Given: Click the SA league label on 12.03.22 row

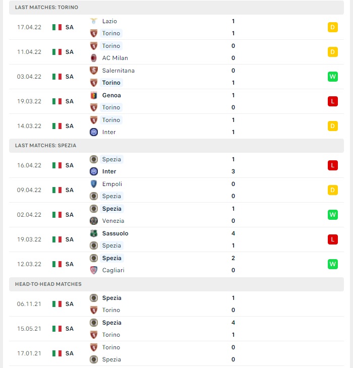Looking at the screenshot, I should (70, 264).
